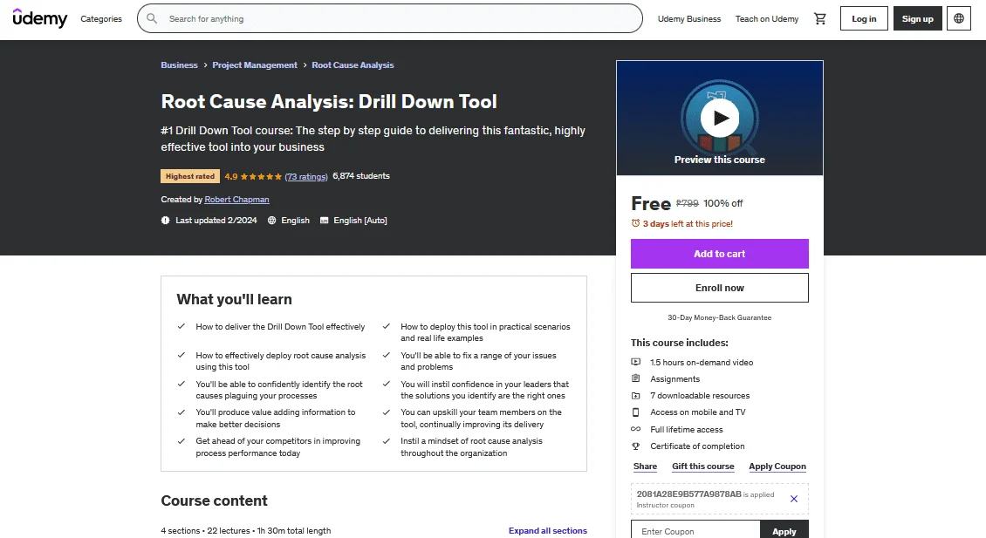Viewport: 986px width, 538px height.
Task: Select the on-demand video icon
Action: (636, 362)
